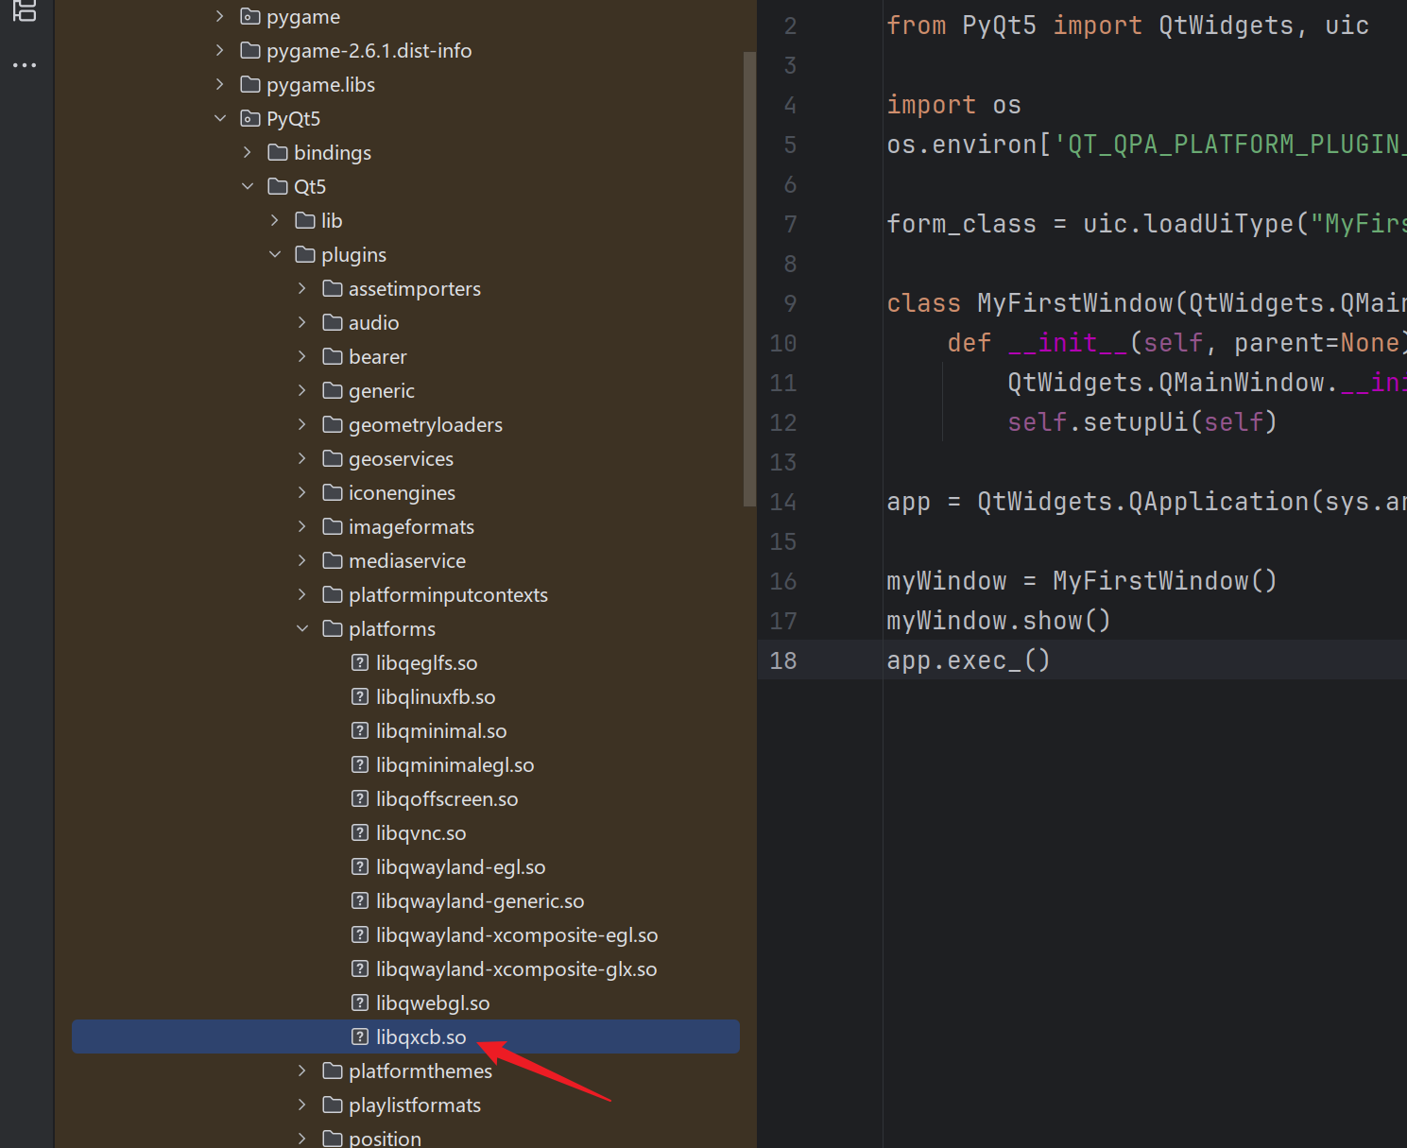Click line number 9 in gutter

click(790, 303)
